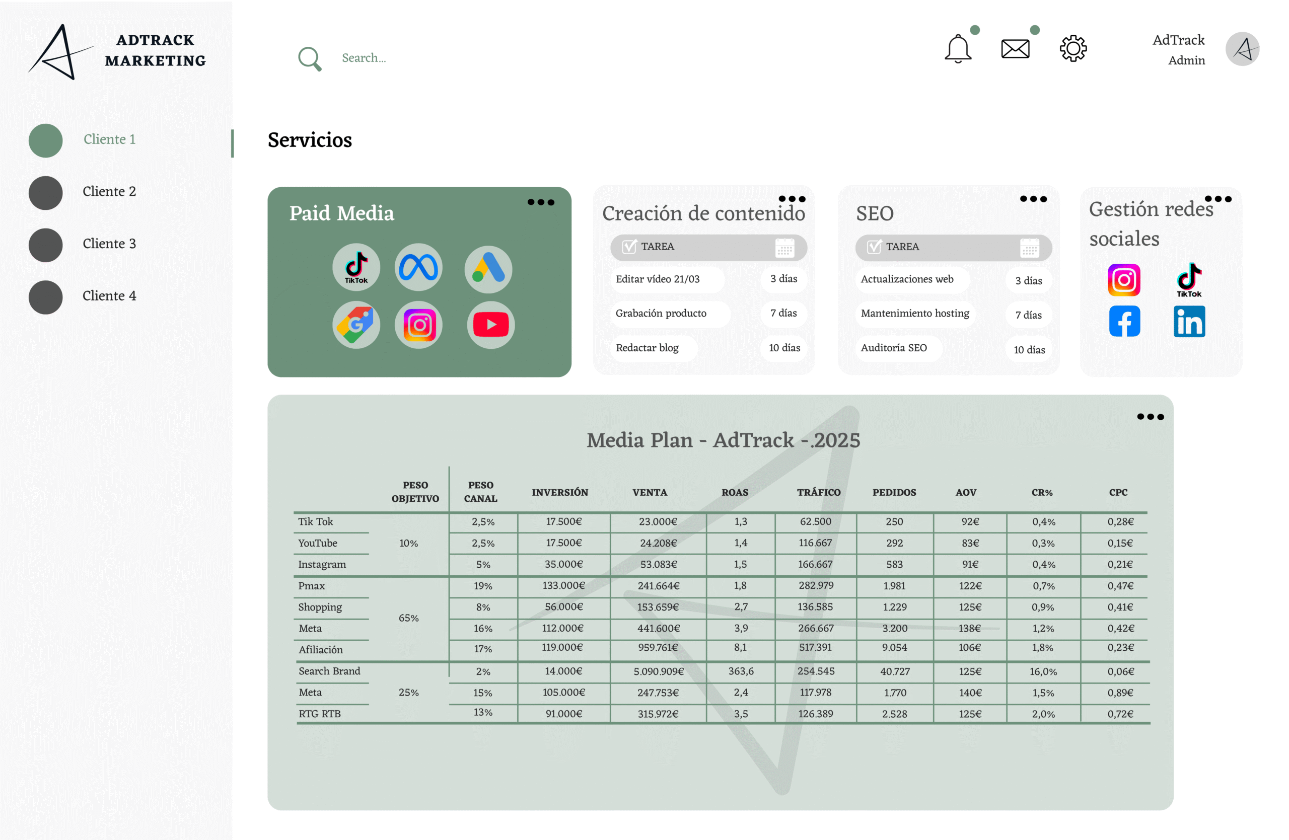
Task: Open the calendar icon in the SEO task header
Action: pos(1029,248)
